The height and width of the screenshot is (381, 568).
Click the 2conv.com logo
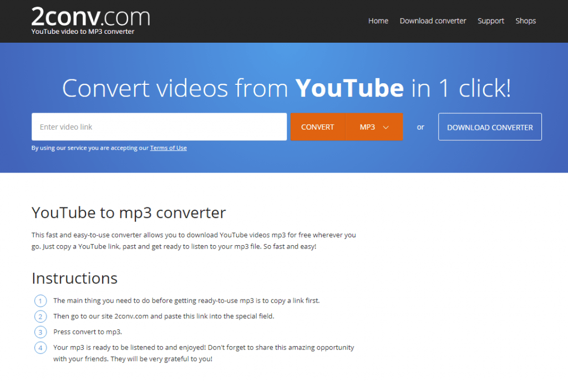(x=90, y=17)
